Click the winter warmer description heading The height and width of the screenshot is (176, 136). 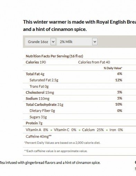pos(80,26)
